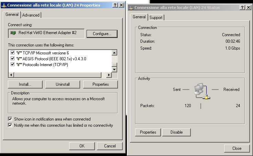
Task: Click the Close button in Status window
Action: 237,148
